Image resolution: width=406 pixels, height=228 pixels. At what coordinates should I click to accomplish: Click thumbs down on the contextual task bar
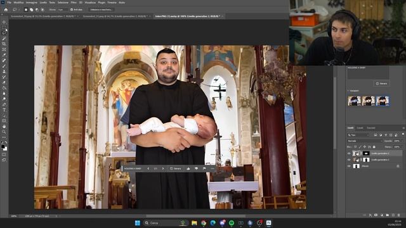click(x=196, y=168)
